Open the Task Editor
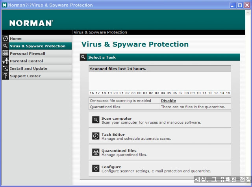Screen dimensions: 252x187 160,136
